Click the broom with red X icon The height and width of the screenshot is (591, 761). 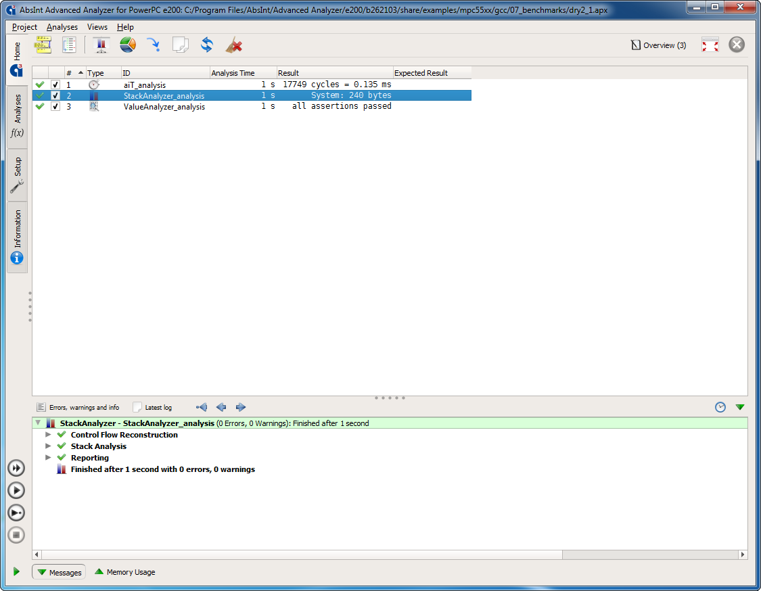pyautogui.click(x=234, y=45)
